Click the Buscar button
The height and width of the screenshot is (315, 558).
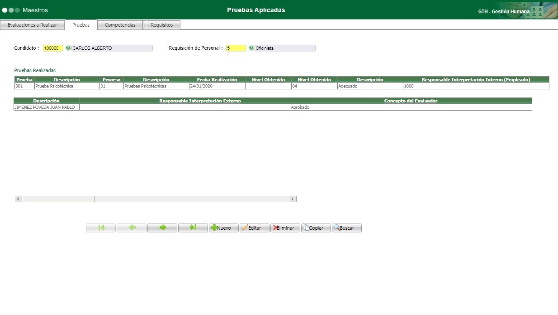347,228
